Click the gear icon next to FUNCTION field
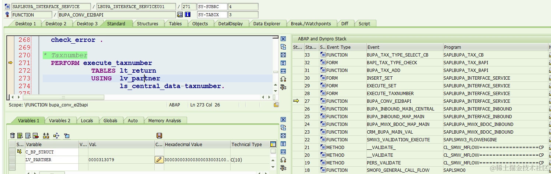 tap(7, 15)
